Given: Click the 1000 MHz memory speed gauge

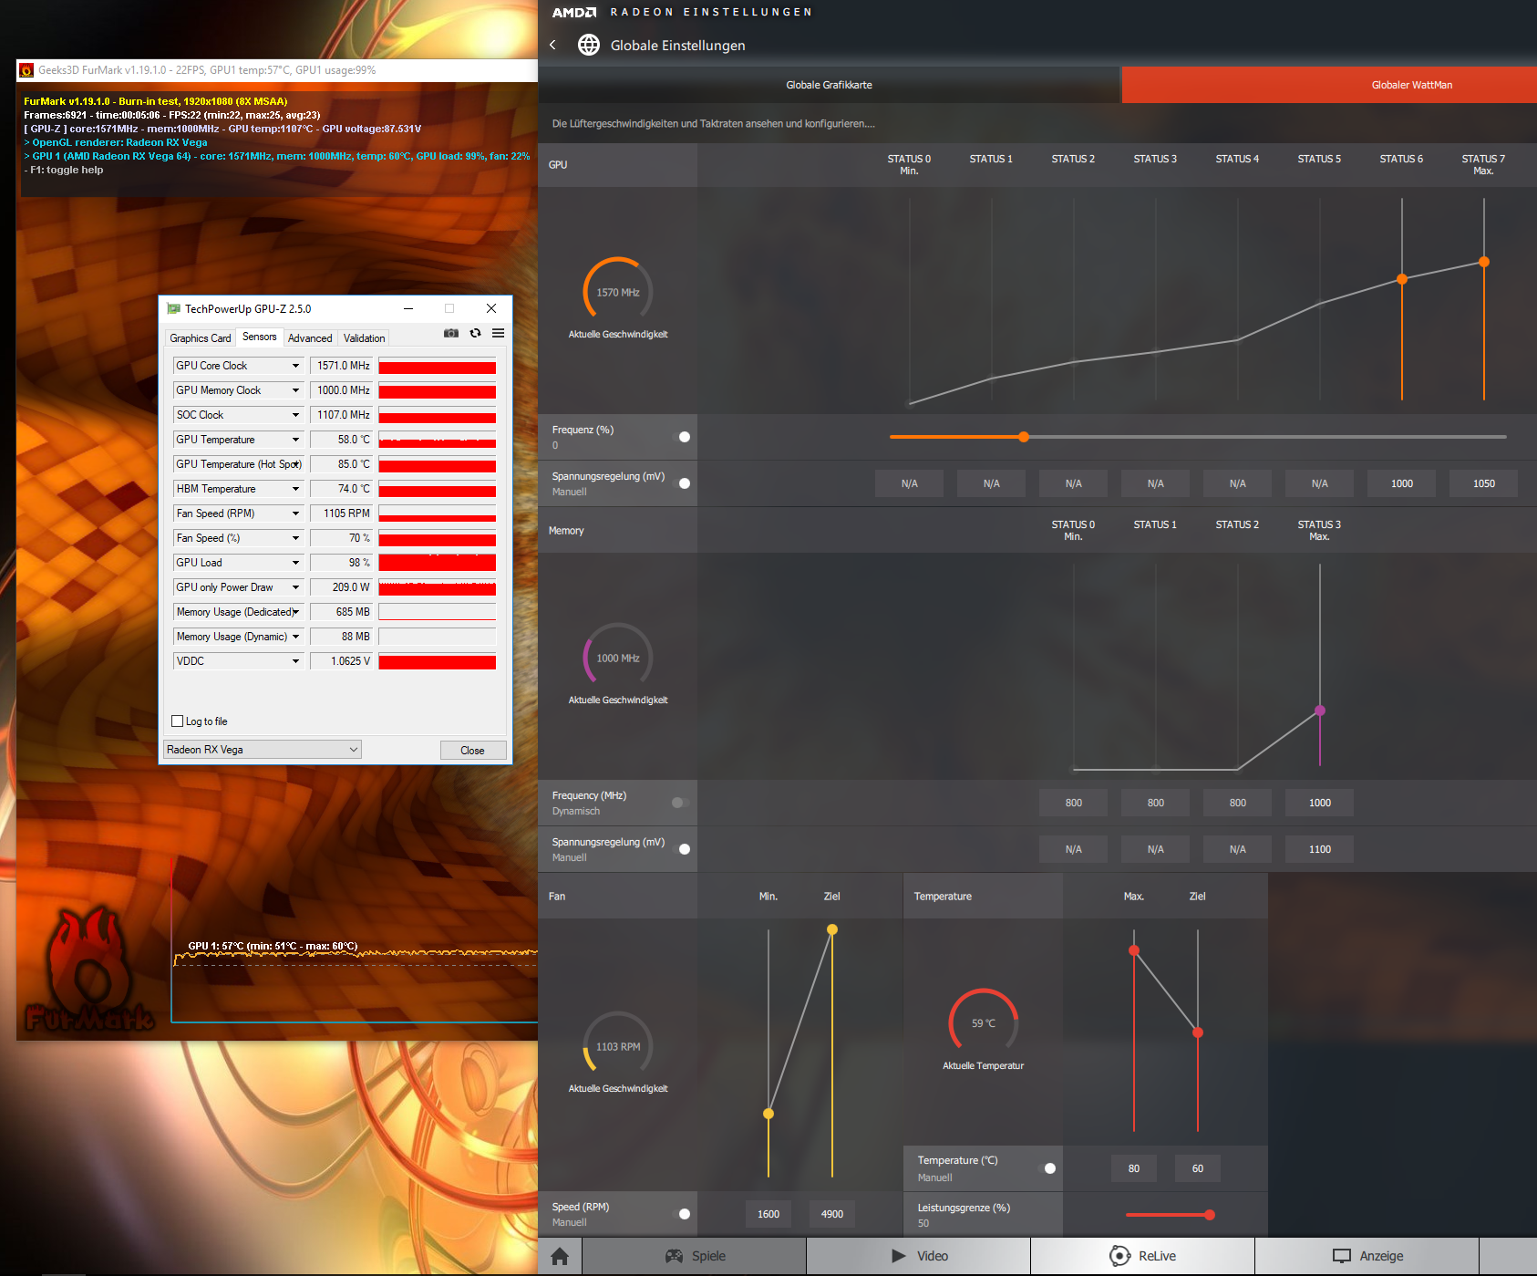Looking at the screenshot, I should pyautogui.click(x=618, y=658).
